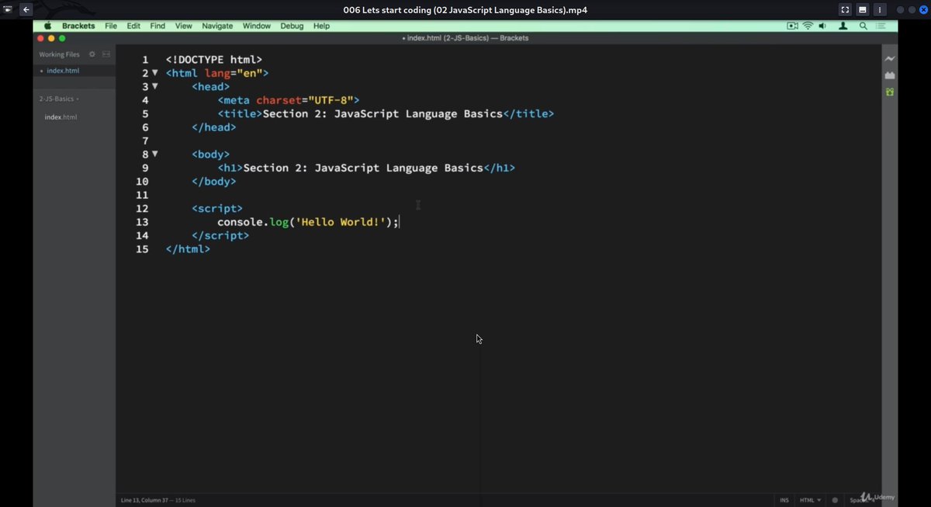This screenshot has width=931, height=507.
Task: Click the video title '006 Lets start coding'
Action: tap(465, 10)
